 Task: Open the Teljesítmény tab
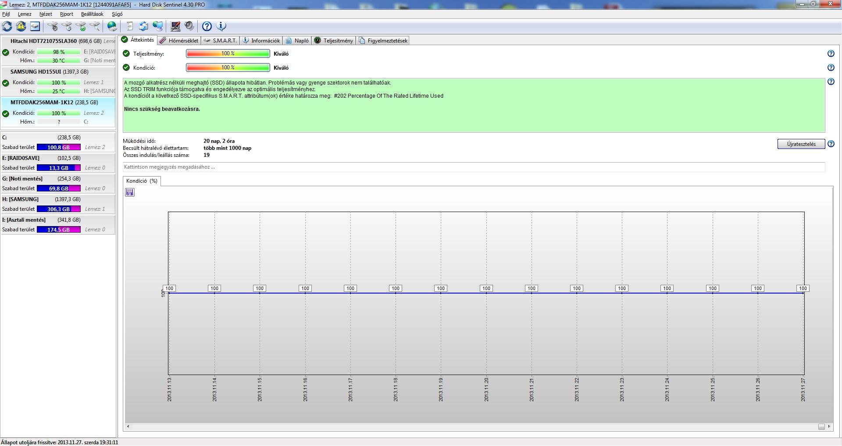click(334, 41)
